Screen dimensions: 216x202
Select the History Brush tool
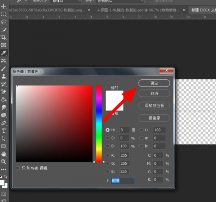4,84
